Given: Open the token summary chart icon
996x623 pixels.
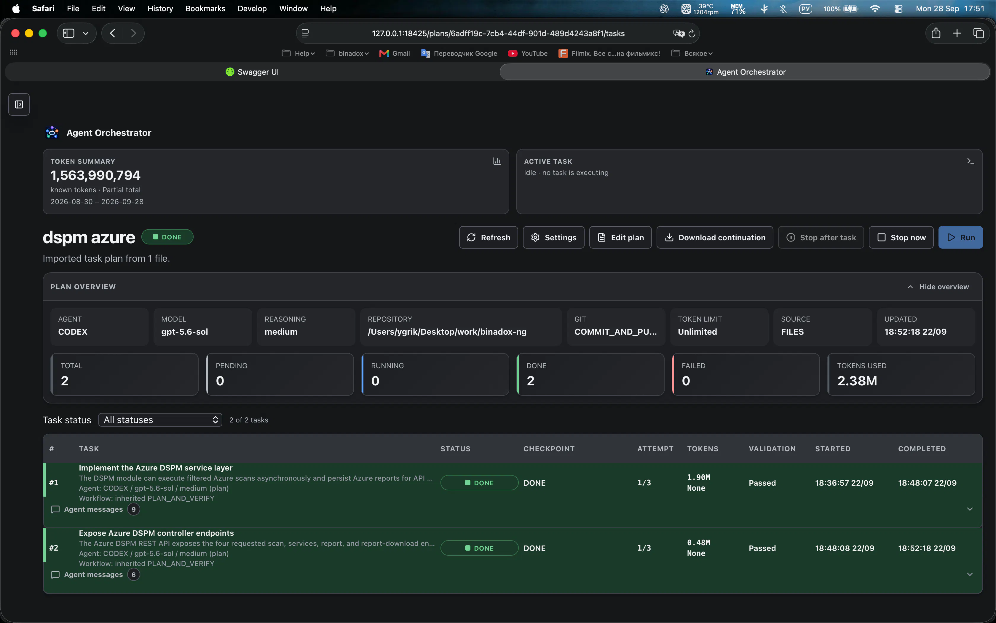Looking at the screenshot, I should point(497,161).
